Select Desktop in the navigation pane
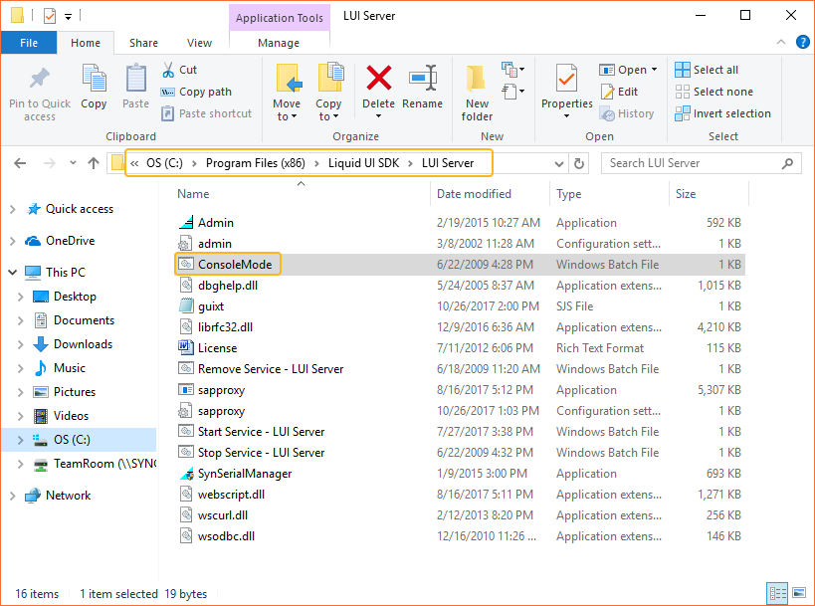Screen dimensions: 815x606 pyautogui.click(x=75, y=297)
